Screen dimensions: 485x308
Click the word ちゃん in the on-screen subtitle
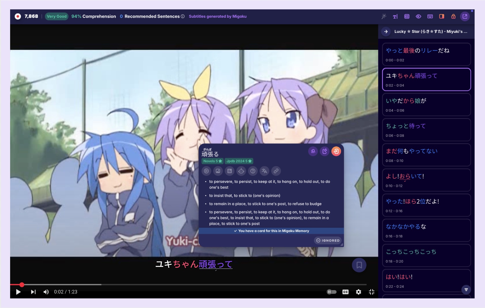coord(186,264)
